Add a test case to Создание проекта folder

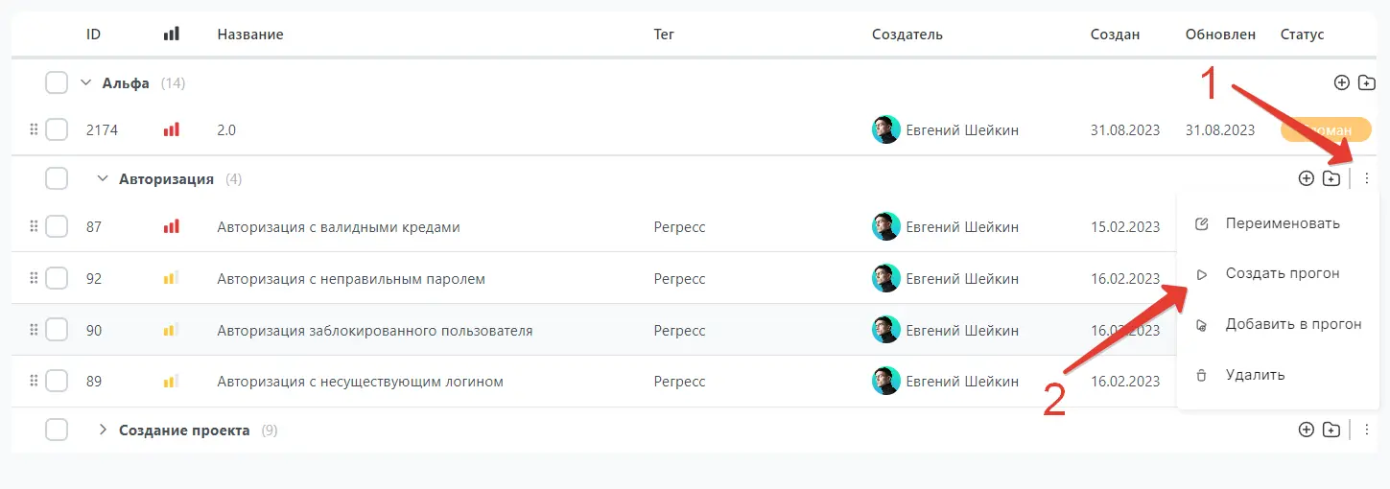[1306, 431]
